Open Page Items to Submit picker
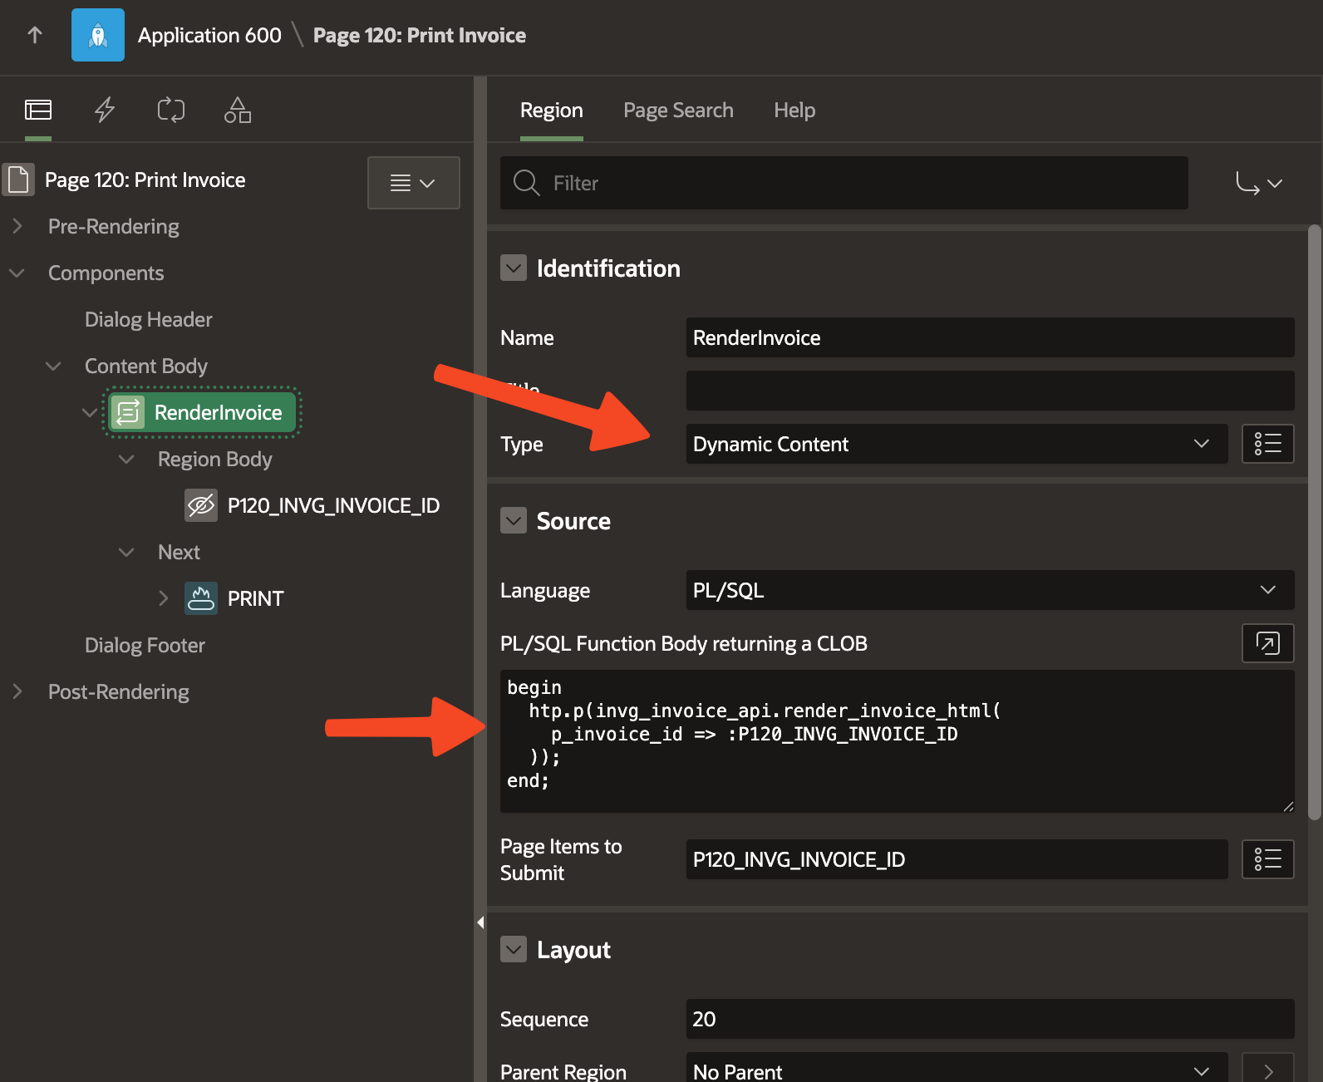 tap(1267, 859)
